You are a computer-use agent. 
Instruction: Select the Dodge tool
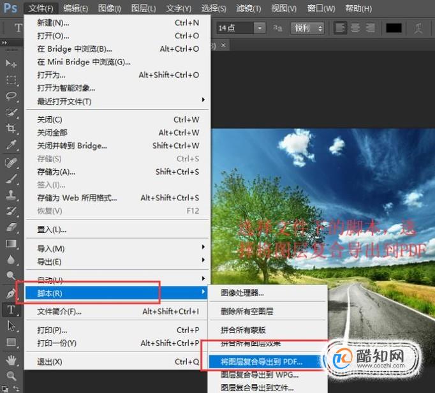11,276
